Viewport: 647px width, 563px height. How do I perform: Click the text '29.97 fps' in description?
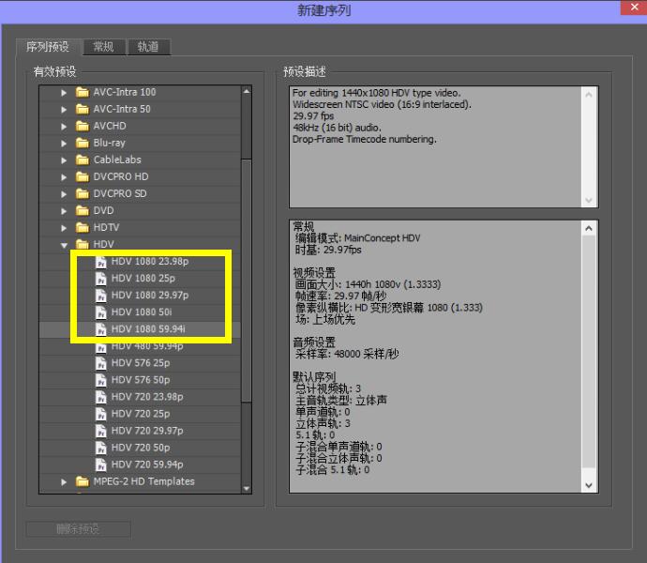click(x=313, y=116)
